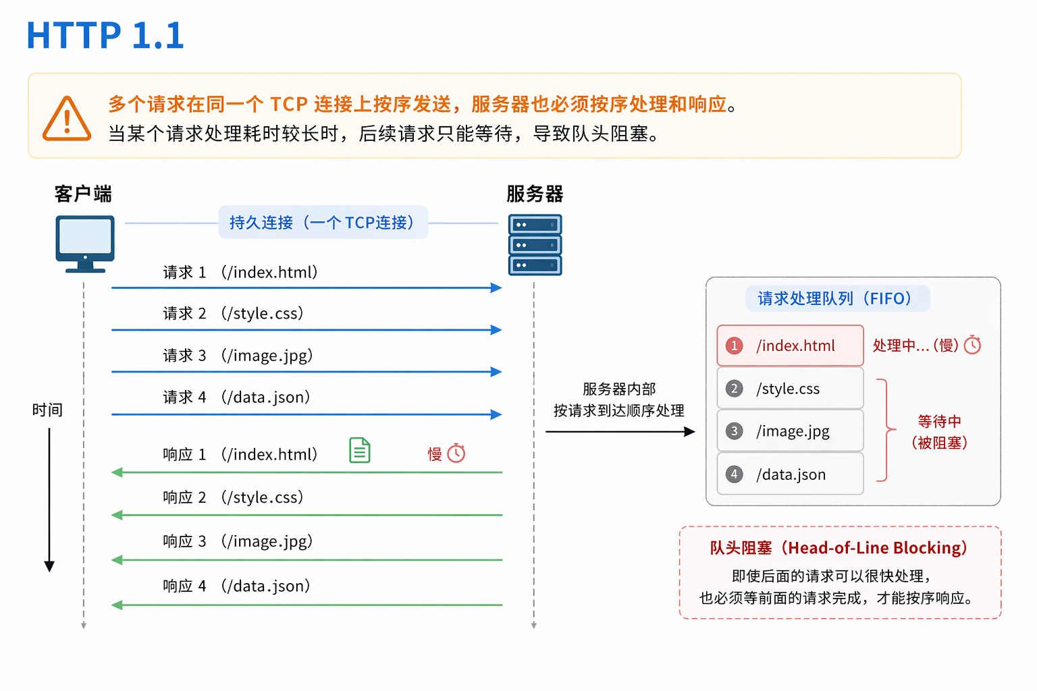Click the sentence starting 当某个请求处理耗时较长时
1037x691 pixels.
pos(383,134)
